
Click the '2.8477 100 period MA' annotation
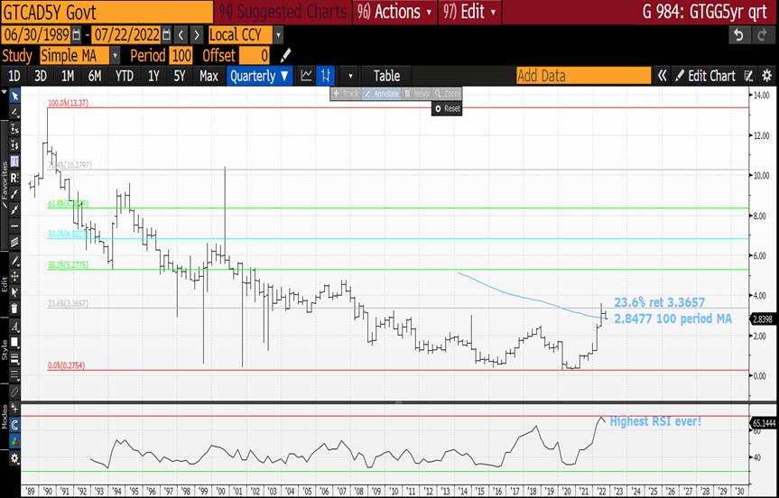click(672, 318)
